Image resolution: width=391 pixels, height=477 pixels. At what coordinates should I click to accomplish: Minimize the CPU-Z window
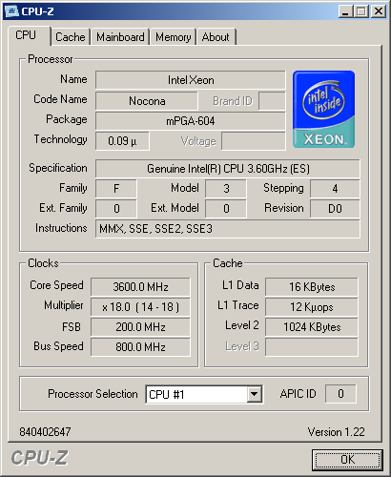pos(345,11)
